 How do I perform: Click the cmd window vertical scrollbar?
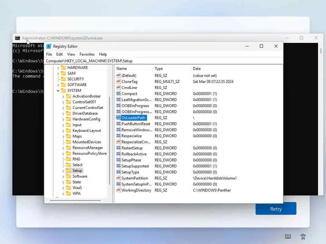coord(321,51)
